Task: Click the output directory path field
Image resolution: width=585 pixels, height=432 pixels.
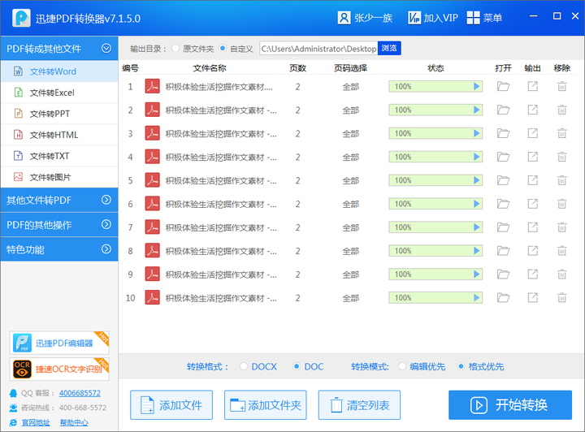Action: click(318, 49)
